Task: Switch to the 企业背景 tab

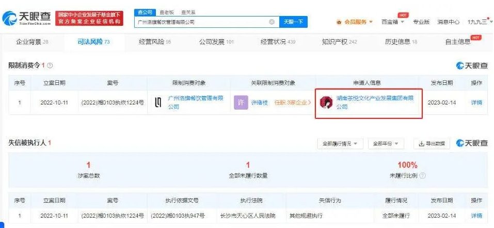Action: pos(32,42)
